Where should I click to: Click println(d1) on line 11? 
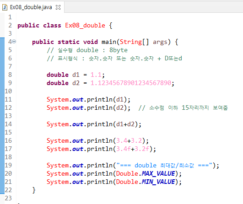(107, 99)
